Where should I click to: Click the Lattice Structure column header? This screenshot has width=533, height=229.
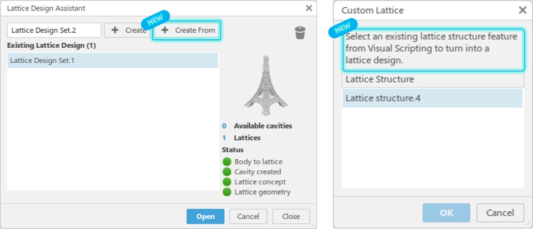point(433,79)
